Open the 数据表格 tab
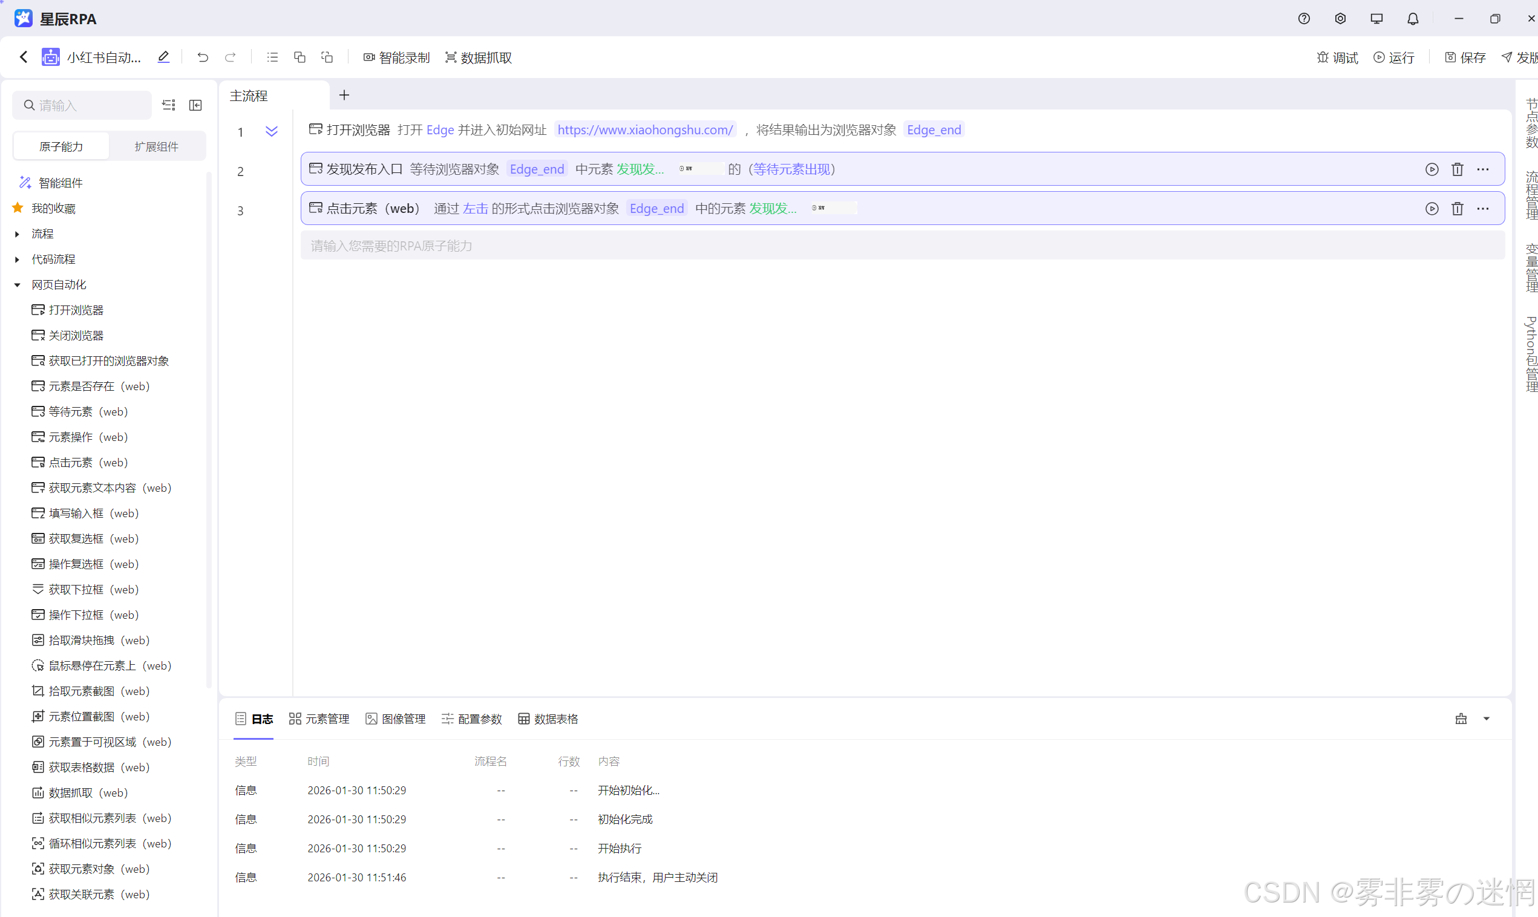 [548, 719]
